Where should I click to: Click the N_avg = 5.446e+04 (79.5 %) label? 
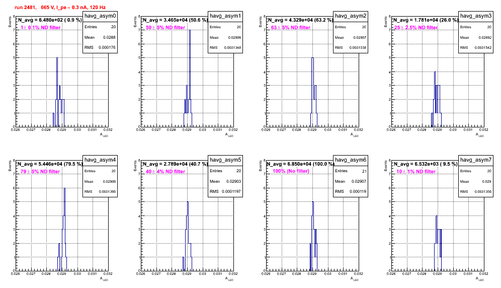50,164
